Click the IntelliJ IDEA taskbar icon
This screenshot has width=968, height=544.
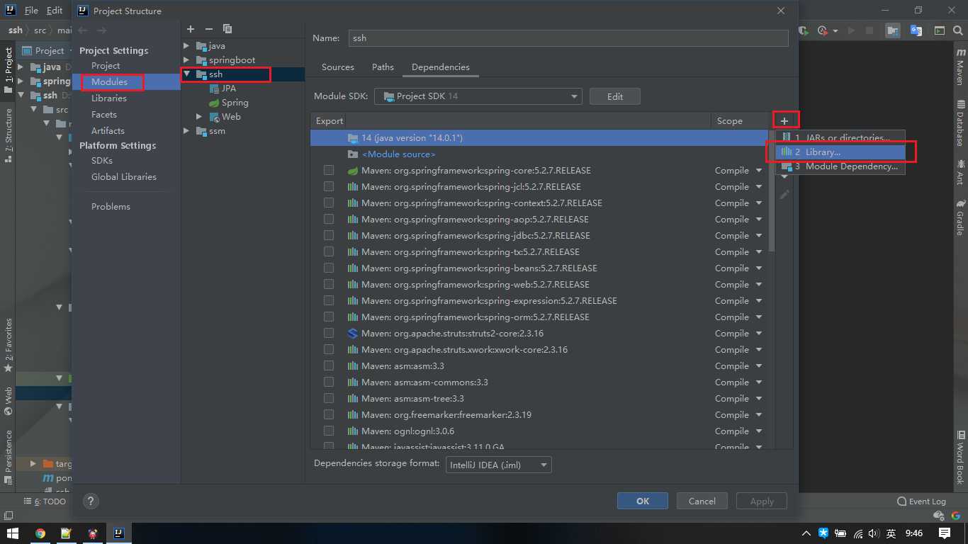119,533
